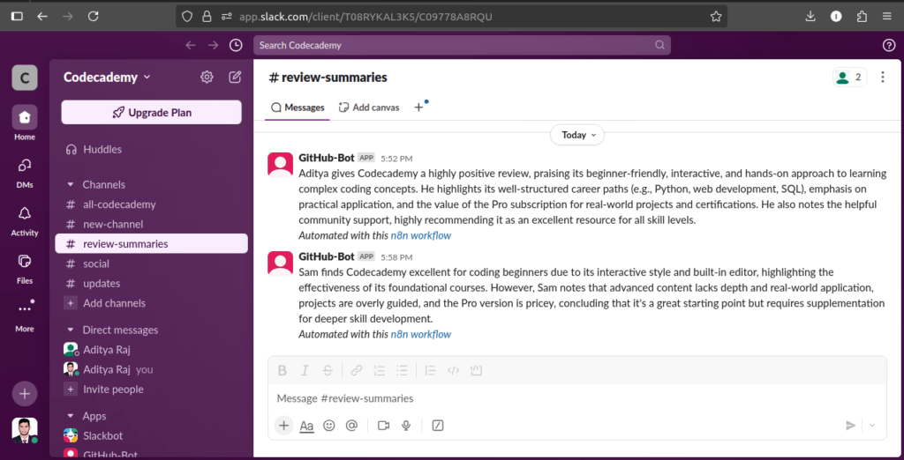Select the updates channel

(x=102, y=284)
